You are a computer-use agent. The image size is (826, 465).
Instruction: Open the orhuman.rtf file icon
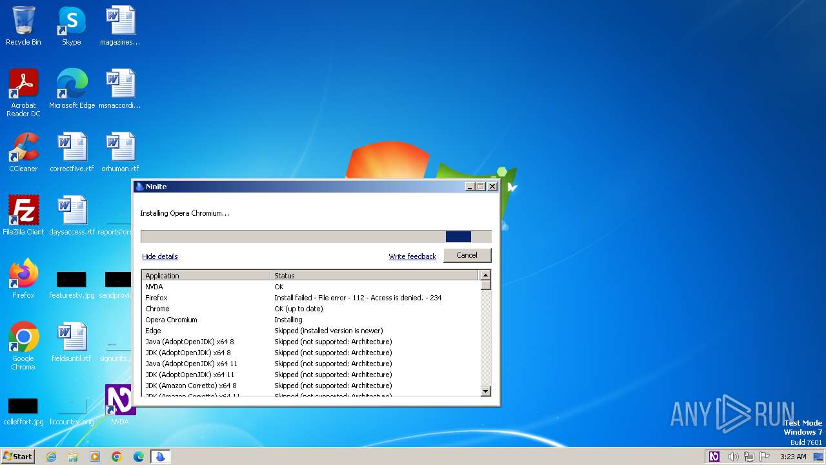click(120, 152)
